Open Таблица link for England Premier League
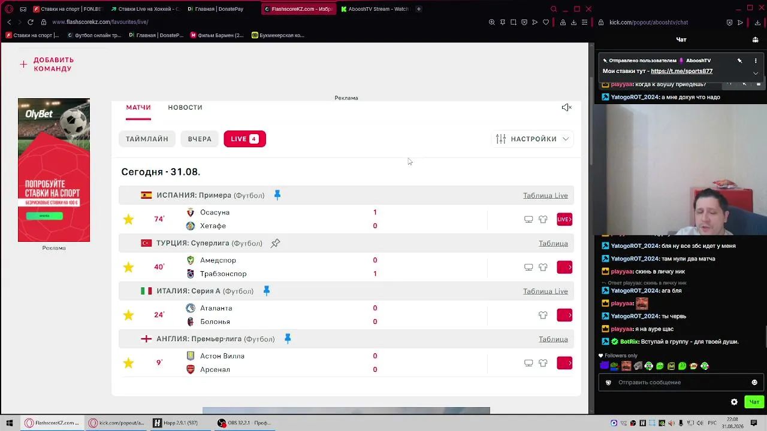Screen dimensions: 767x431 (x=553, y=339)
